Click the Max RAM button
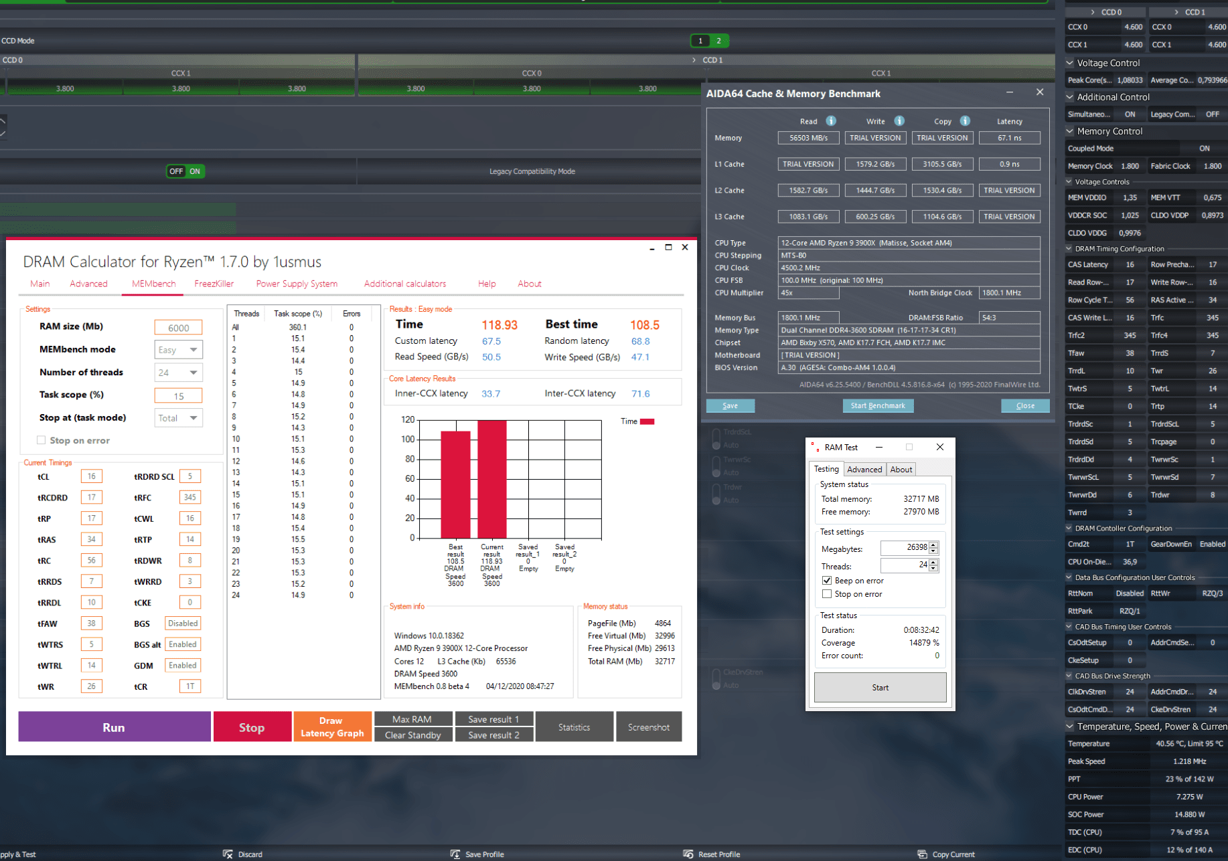 coord(412,719)
